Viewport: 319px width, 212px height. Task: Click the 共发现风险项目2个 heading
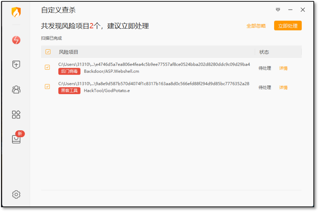click(x=95, y=26)
